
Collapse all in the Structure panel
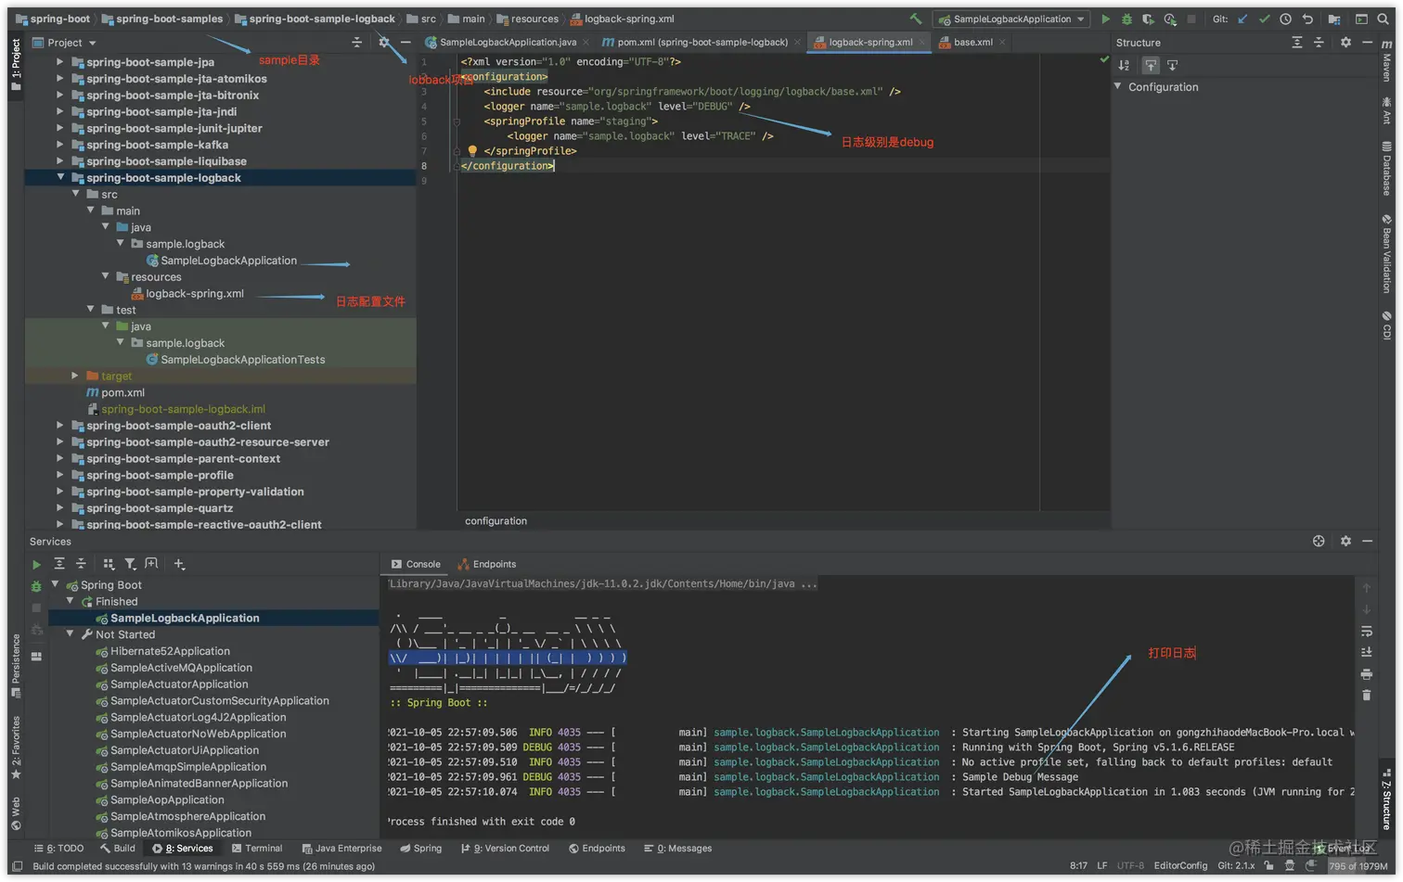[1319, 43]
